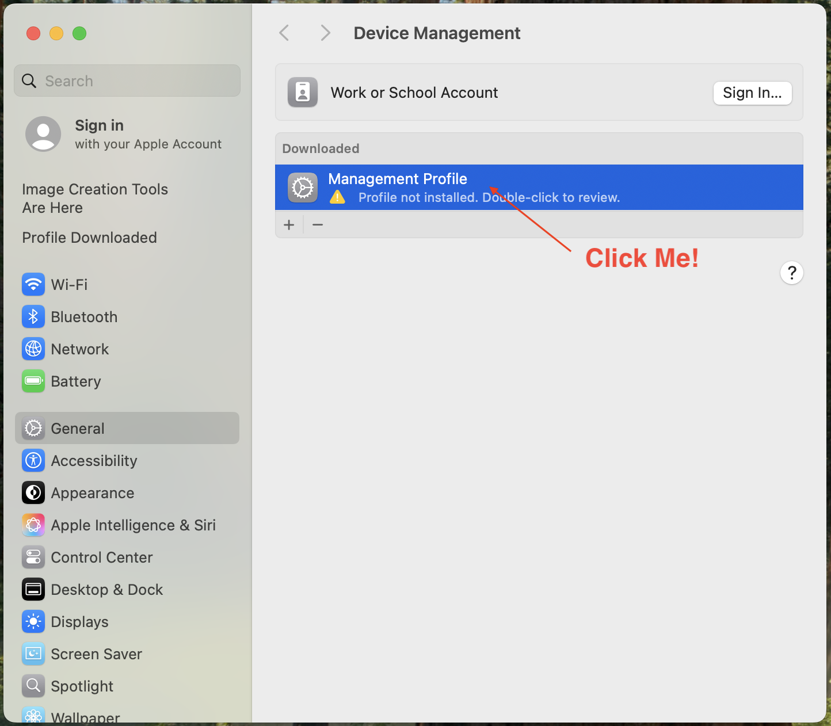Viewport: 831px width, 726px height.
Task: Click the Spotlight magnifier icon
Action: pyautogui.click(x=33, y=686)
